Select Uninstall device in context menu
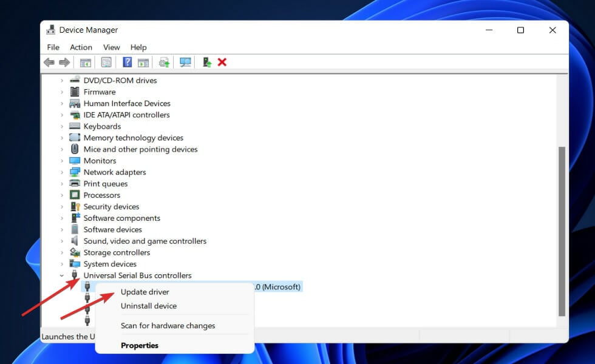The image size is (595, 364). [x=149, y=306]
